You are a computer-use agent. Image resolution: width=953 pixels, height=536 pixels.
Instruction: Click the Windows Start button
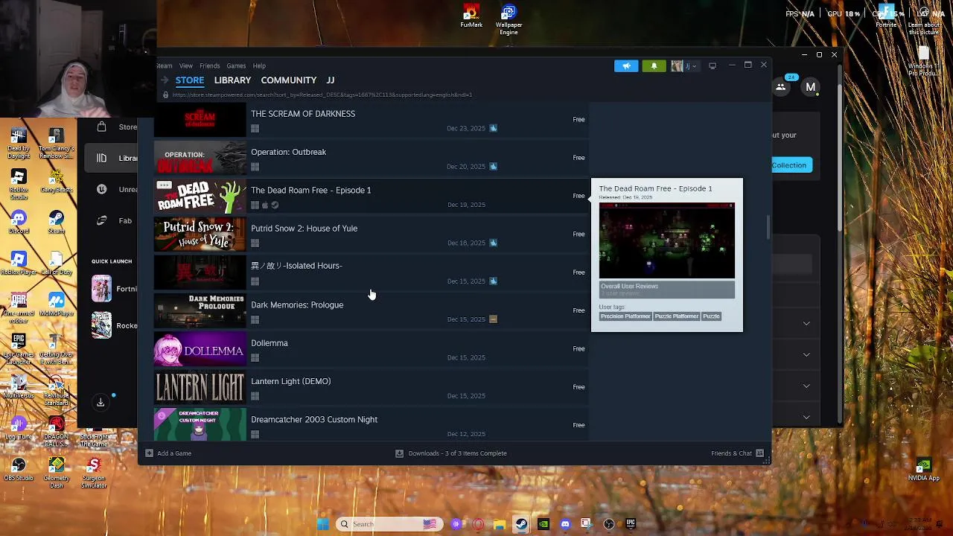tap(322, 524)
